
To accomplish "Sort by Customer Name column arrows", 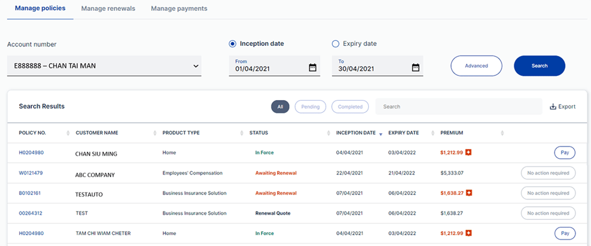I will 155,133.
